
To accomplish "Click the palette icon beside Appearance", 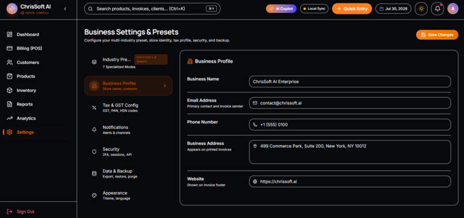I will (94, 195).
